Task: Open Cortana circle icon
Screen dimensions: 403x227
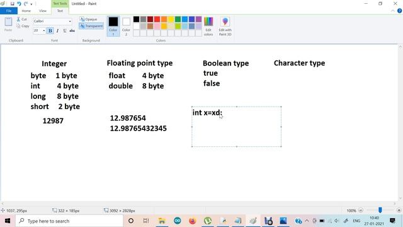Action: tap(131, 221)
